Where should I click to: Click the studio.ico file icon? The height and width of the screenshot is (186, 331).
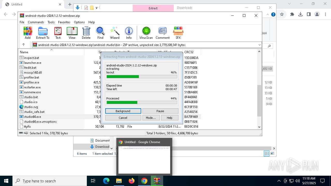(x=21, y=102)
